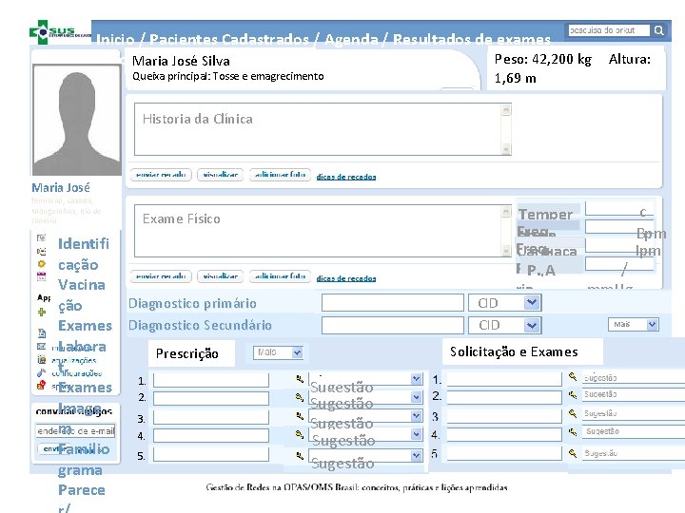This screenshot has height=513, width=685.
Task: Open Agenda in top navigation
Action: click(x=351, y=39)
